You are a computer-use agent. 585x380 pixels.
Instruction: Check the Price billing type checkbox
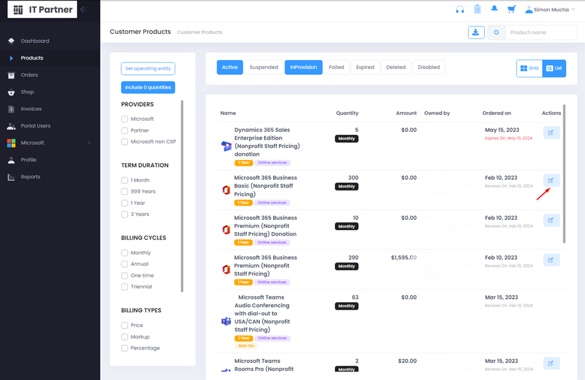[x=125, y=325]
